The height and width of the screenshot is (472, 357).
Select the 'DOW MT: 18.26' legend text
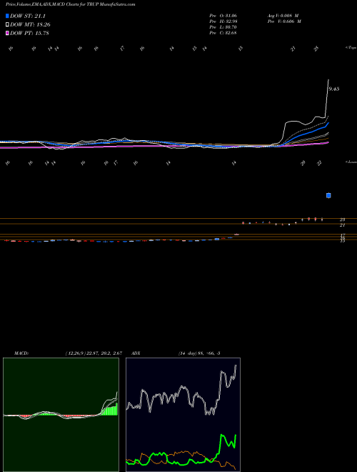pos(30,25)
